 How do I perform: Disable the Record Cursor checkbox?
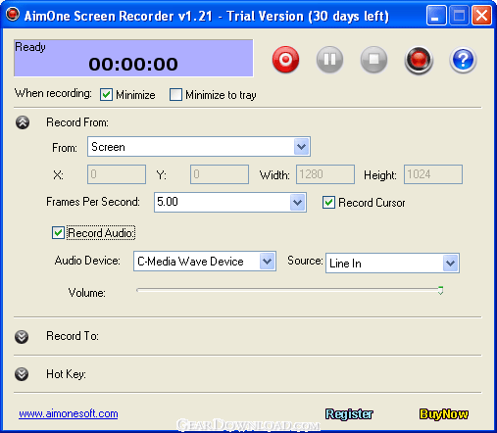coord(328,203)
